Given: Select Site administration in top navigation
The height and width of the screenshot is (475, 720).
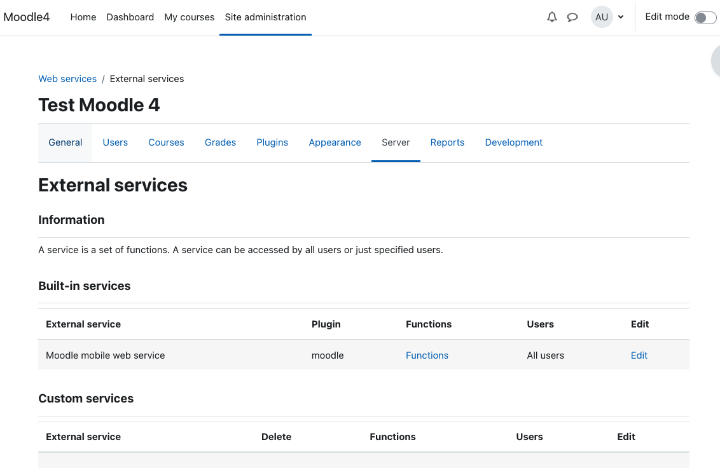Looking at the screenshot, I should click(265, 17).
